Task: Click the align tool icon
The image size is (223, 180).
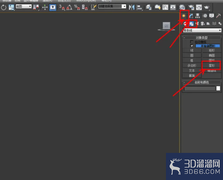Action: tap(139, 7)
